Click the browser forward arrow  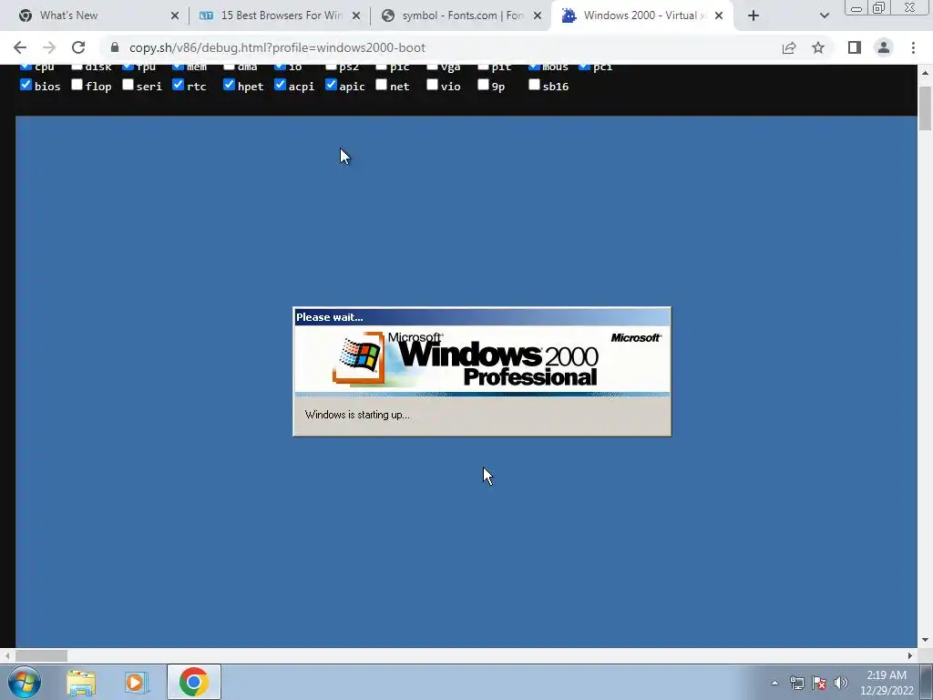click(x=49, y=47)
